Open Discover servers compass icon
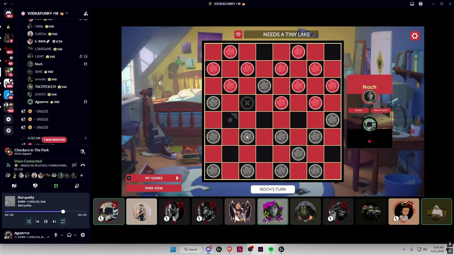Image resolution: width=454 pixels, height=255 pixels. (9, 131)
